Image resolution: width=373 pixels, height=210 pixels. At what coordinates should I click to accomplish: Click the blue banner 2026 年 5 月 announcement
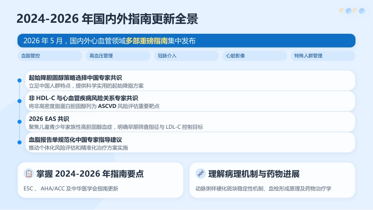coord(186,41)
